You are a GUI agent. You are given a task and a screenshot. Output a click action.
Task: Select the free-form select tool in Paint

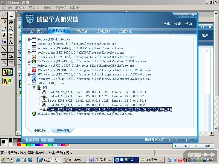[x=4, y=15]
